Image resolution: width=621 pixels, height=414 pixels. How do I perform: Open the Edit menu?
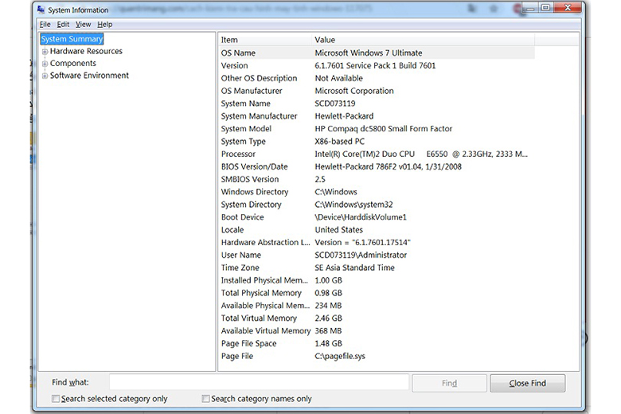tap(63, 25)
